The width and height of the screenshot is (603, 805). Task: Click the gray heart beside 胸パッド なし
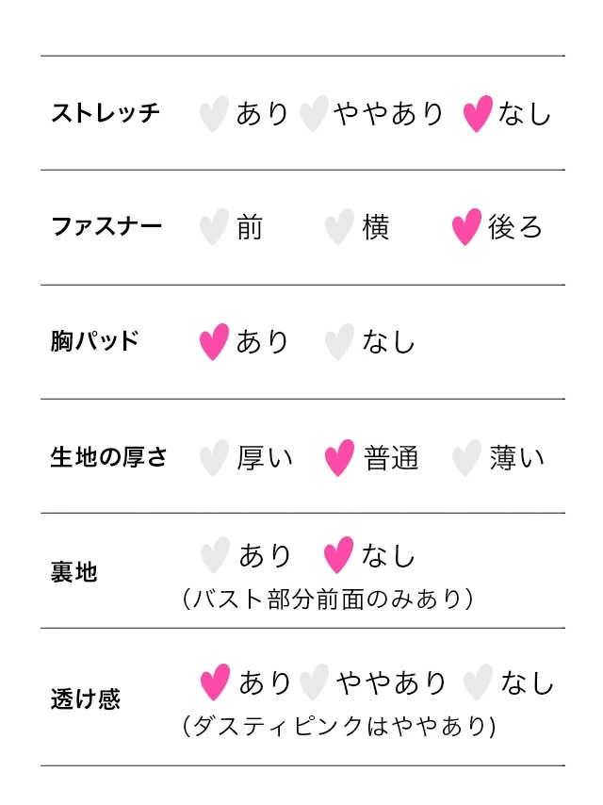tap(339, 341)
